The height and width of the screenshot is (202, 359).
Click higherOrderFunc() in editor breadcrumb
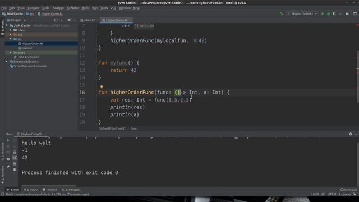pos(112,128)
